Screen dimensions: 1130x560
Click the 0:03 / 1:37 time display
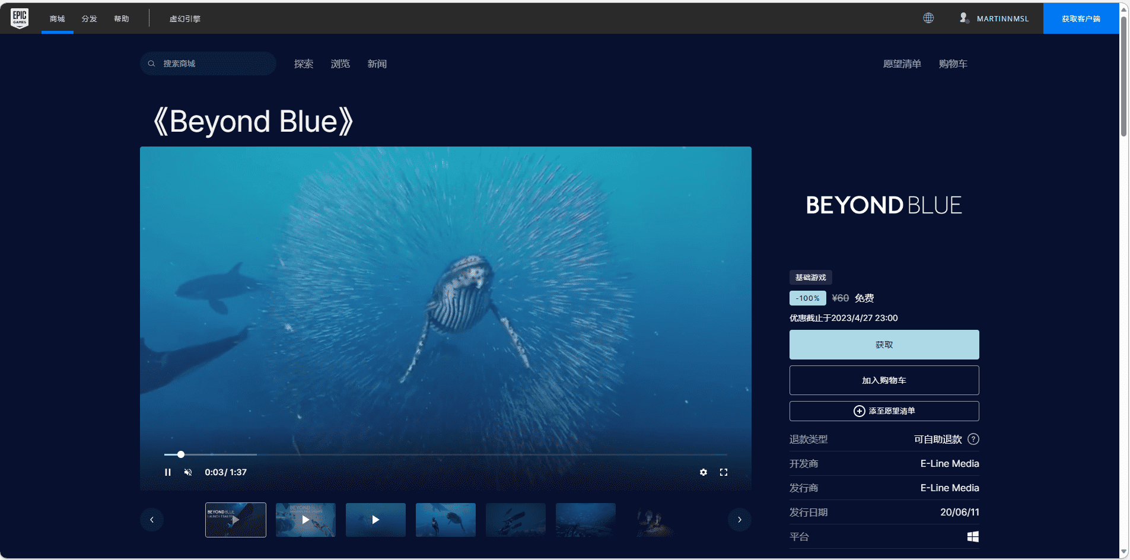coord(225,472)
